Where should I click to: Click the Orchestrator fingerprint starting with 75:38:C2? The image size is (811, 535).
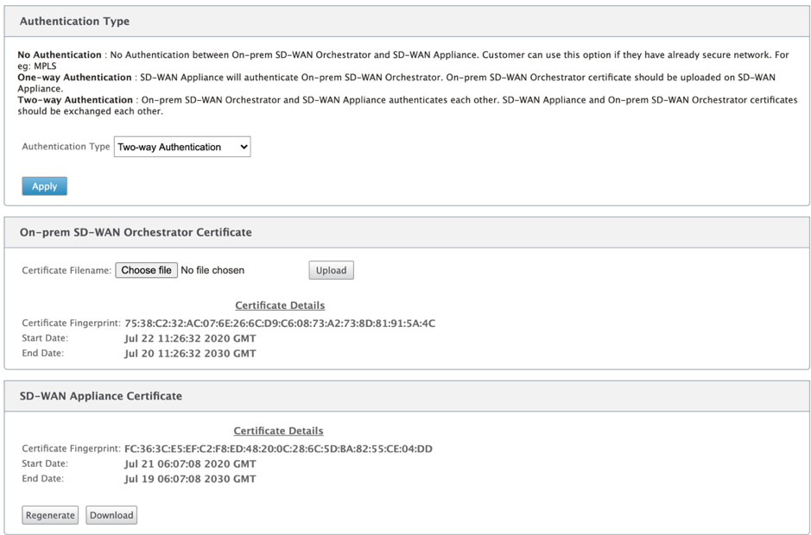pos(280,324)
